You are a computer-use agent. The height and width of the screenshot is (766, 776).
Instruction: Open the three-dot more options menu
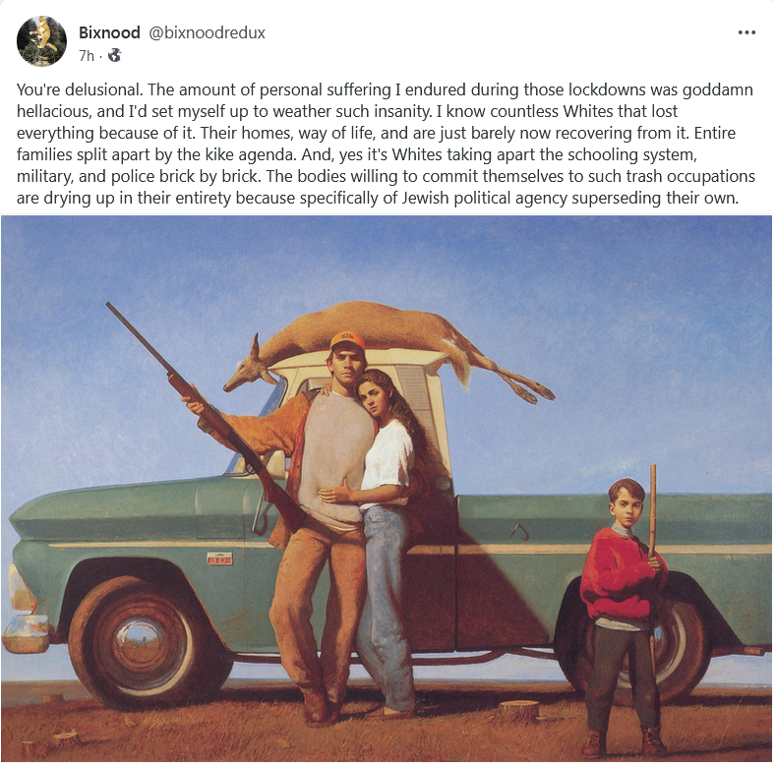pyautogui.click(x=746, y=32)
